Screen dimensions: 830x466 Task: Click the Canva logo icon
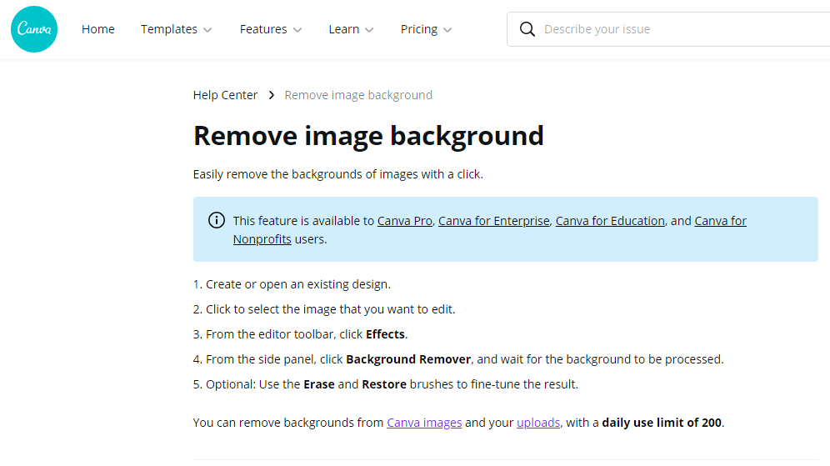[34, 29]
